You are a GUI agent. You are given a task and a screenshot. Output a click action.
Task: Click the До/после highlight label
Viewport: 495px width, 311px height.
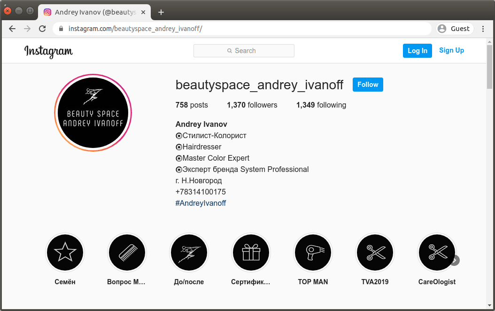(189, 282)
